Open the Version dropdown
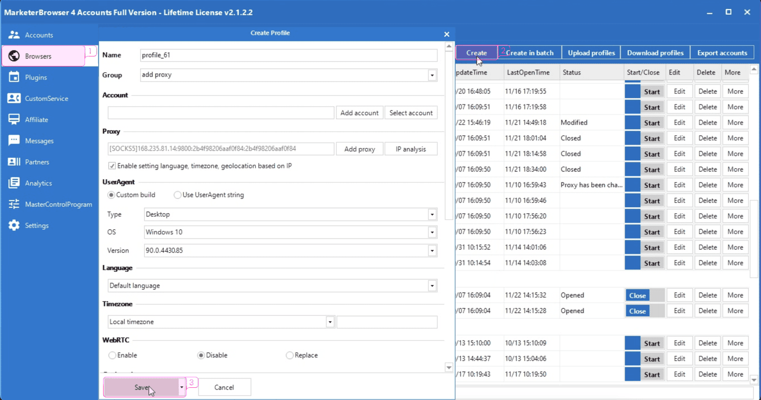 [x=432, y=251]
